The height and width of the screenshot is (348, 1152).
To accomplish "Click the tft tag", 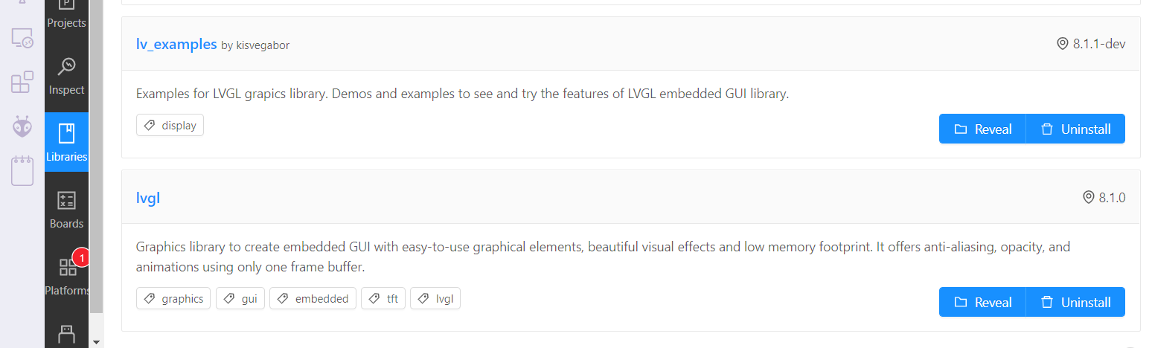I will click(x=383, y=299).
